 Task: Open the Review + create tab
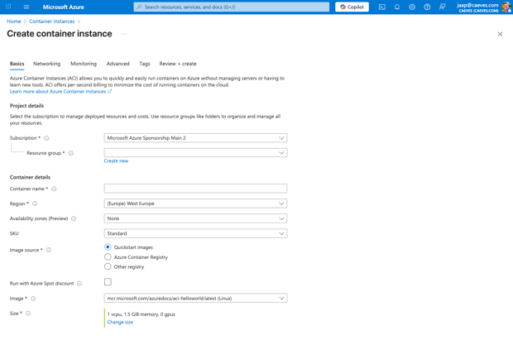click(178, 64)
